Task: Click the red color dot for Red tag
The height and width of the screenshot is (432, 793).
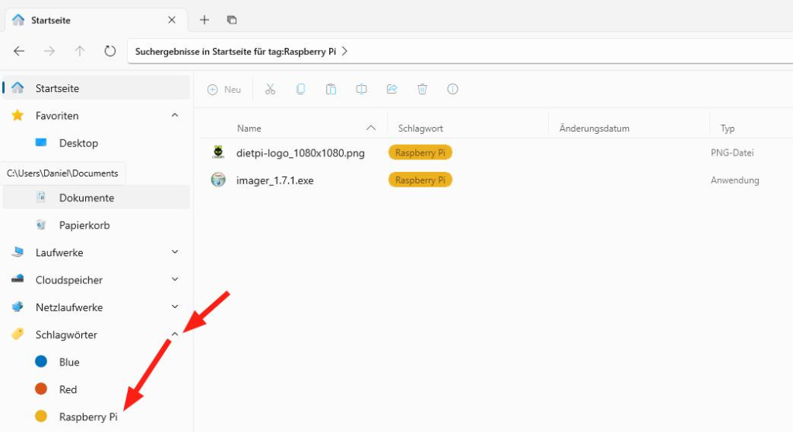Action: pyautogui.click(x=41, y=389)
